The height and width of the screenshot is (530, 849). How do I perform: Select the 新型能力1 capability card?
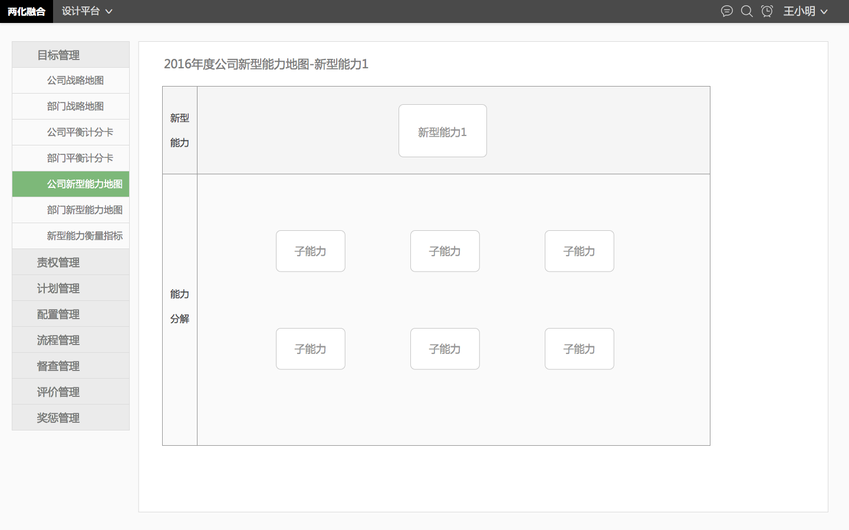point(442,131)
